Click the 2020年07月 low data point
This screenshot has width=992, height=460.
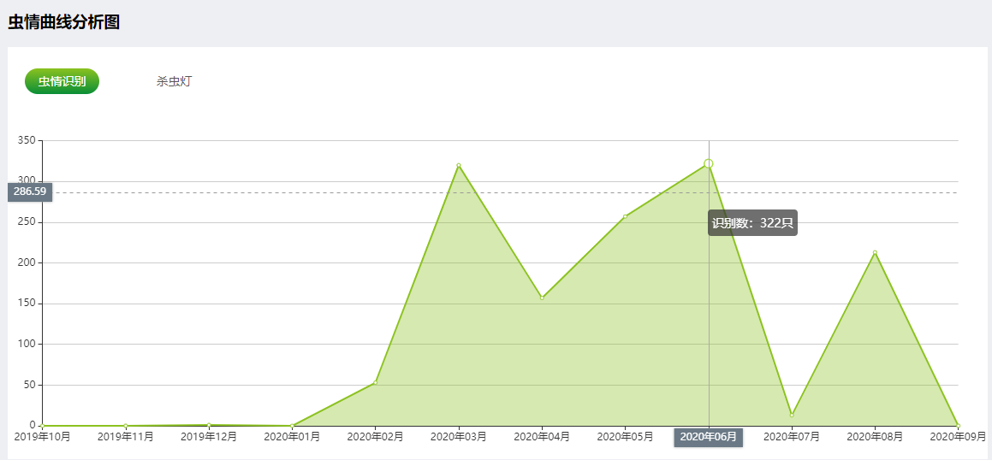(792, 415)
